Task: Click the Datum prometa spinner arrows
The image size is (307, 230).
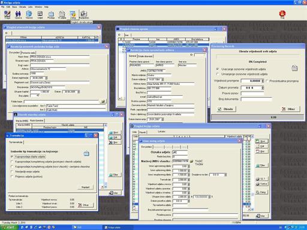Action: (263, 87)
